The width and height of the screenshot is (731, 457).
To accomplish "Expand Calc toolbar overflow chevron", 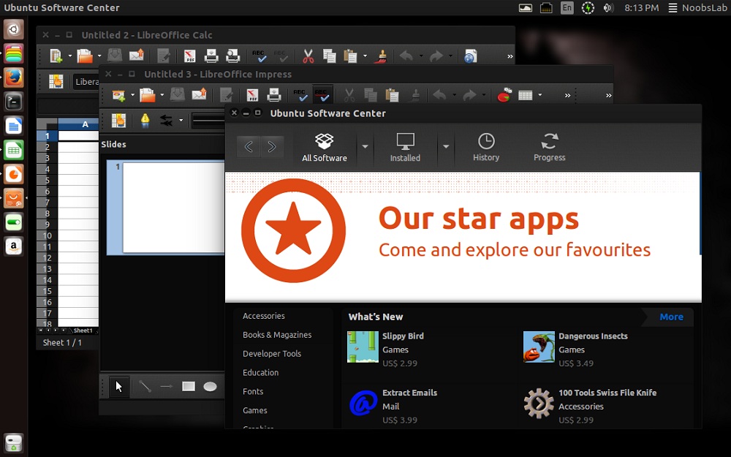I will click(x=510, y=56).
